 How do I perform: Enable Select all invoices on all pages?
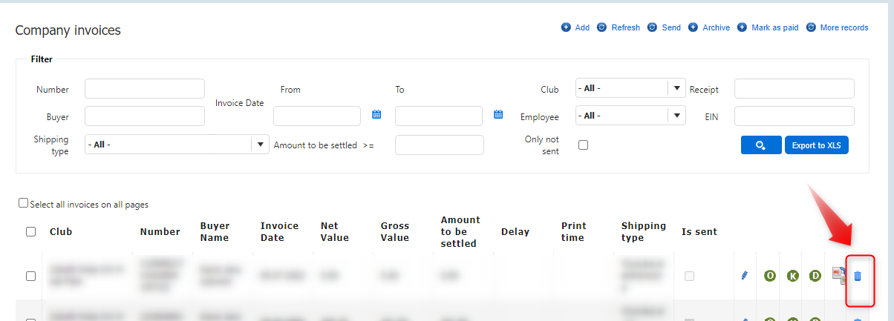pos(24,203)
